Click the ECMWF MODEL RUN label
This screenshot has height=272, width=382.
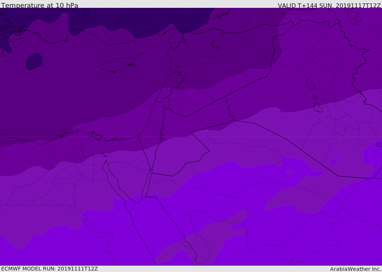[x=50, y=269]
